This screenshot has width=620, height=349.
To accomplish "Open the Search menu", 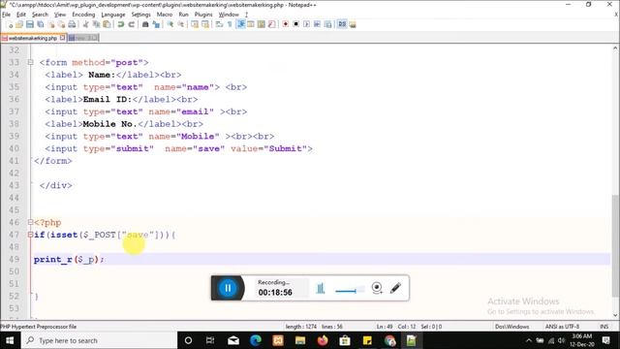I will 40,15.
